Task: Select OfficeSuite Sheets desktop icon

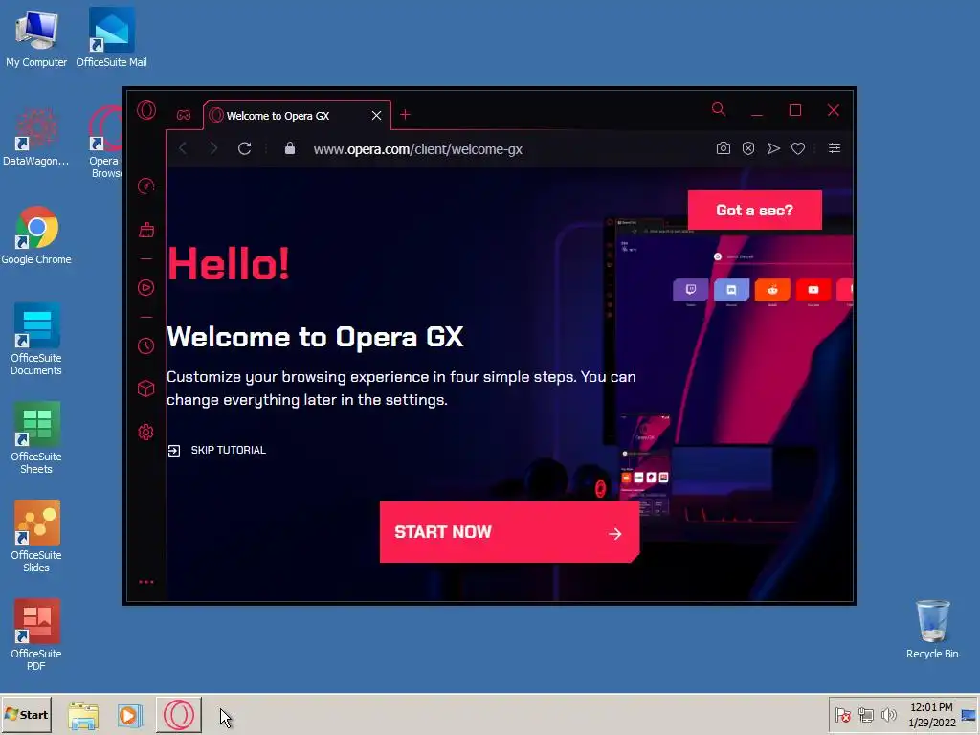Action: [36, 438]
